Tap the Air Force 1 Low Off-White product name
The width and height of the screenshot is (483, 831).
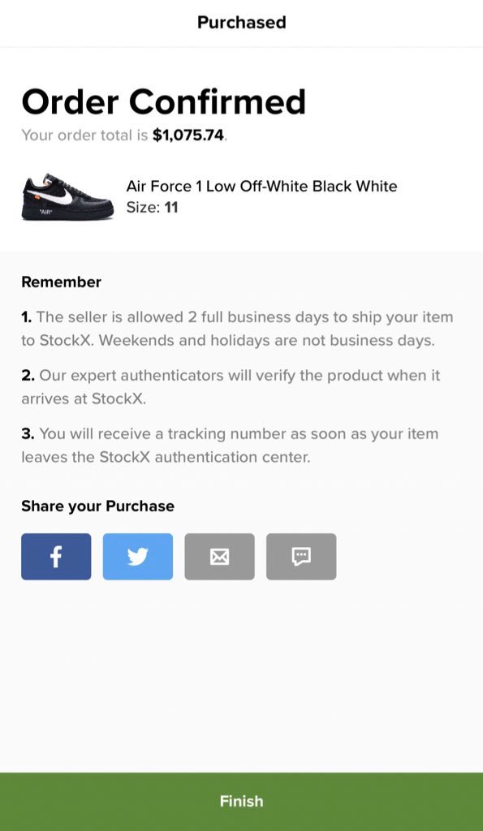pyautogui.click(x=261, y=186)
